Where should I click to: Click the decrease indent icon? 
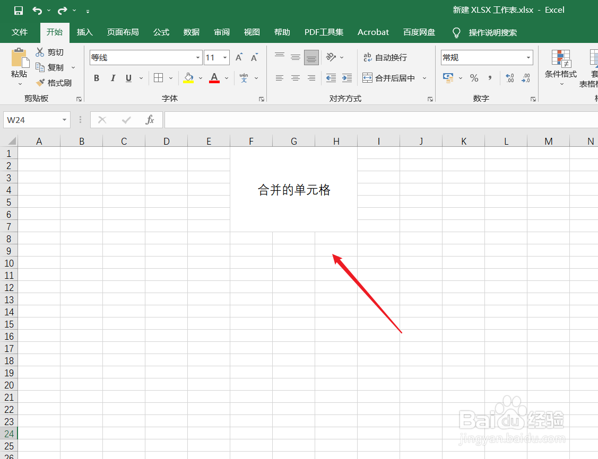click(x=331, y=78)
